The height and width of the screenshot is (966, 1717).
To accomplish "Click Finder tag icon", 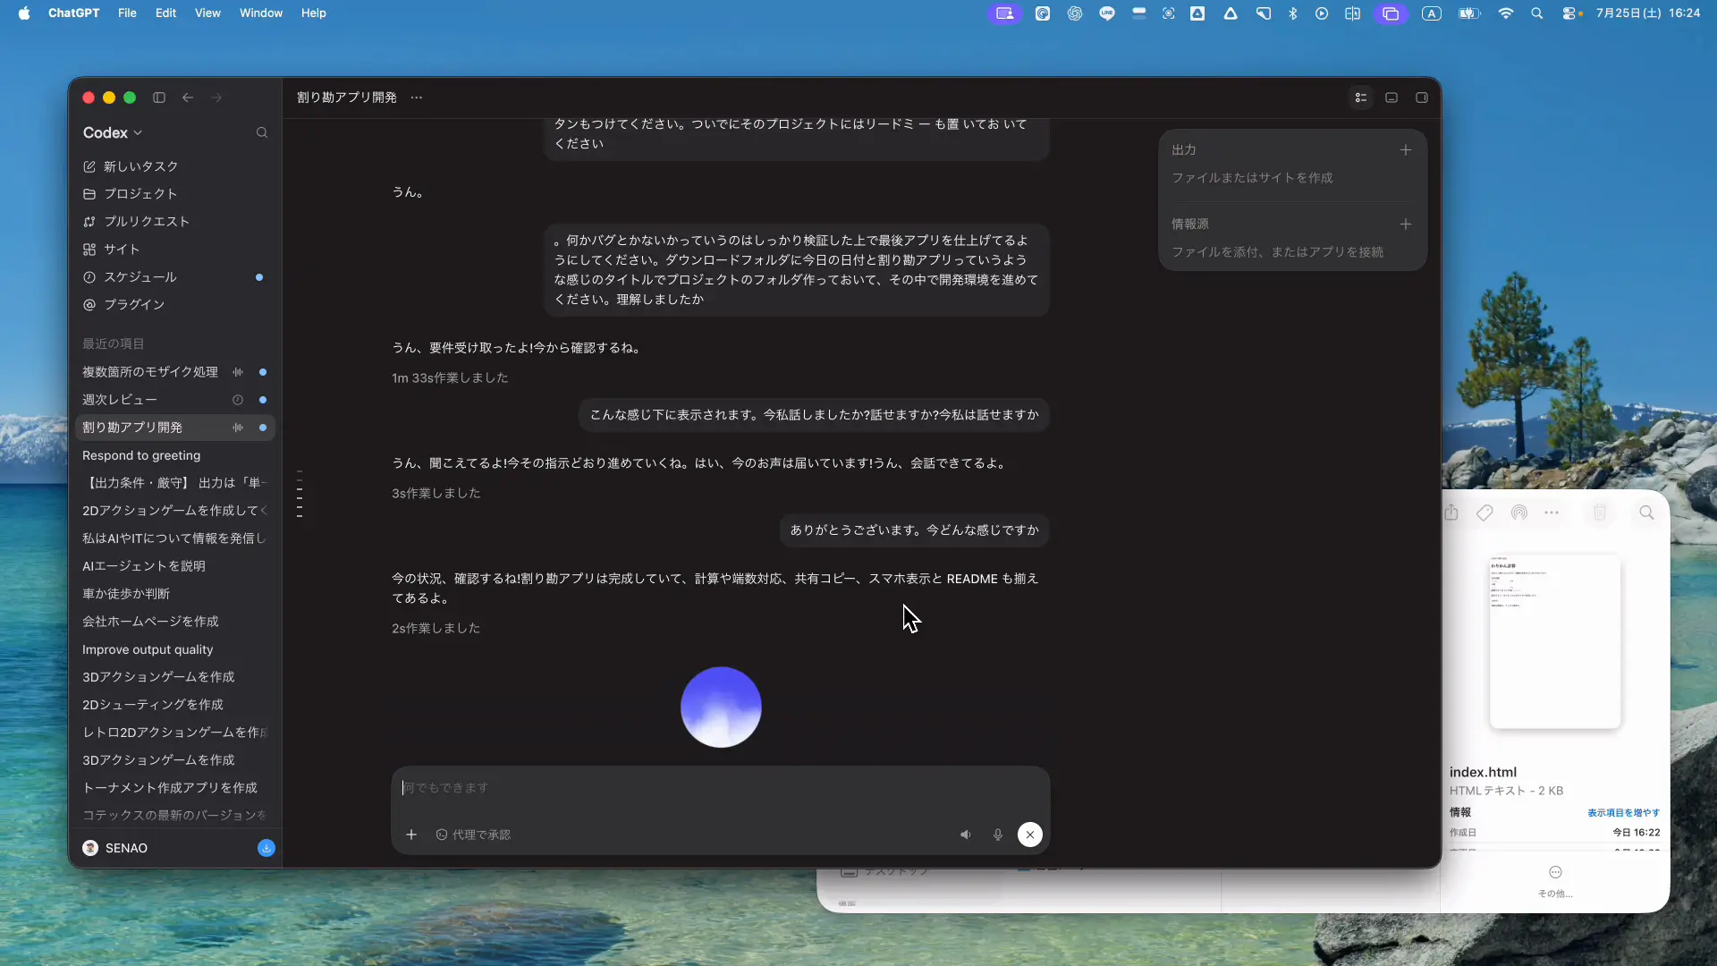I will [1484, 513].
